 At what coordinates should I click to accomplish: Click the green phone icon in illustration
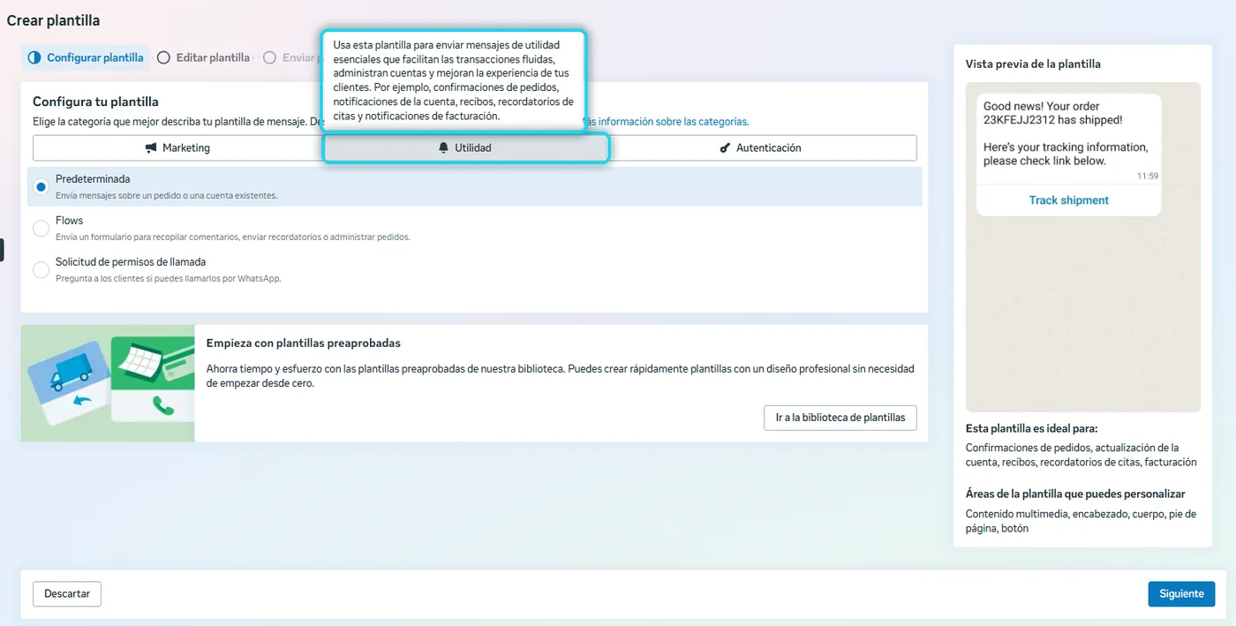point(163,405)
